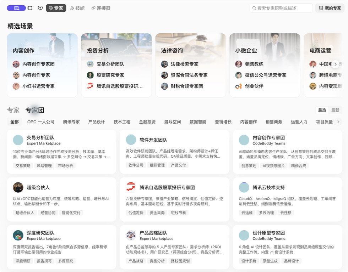Switch to the 技能 tab
Screen dimensions: 348x272
[77, 8]
